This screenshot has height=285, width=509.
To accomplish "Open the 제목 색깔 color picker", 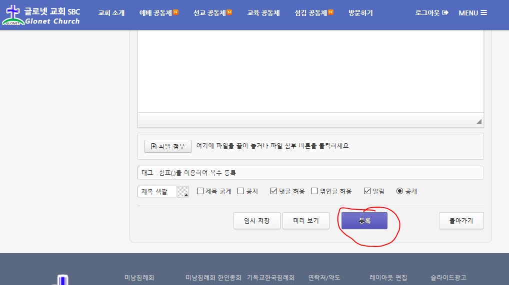I will [183, 192].
